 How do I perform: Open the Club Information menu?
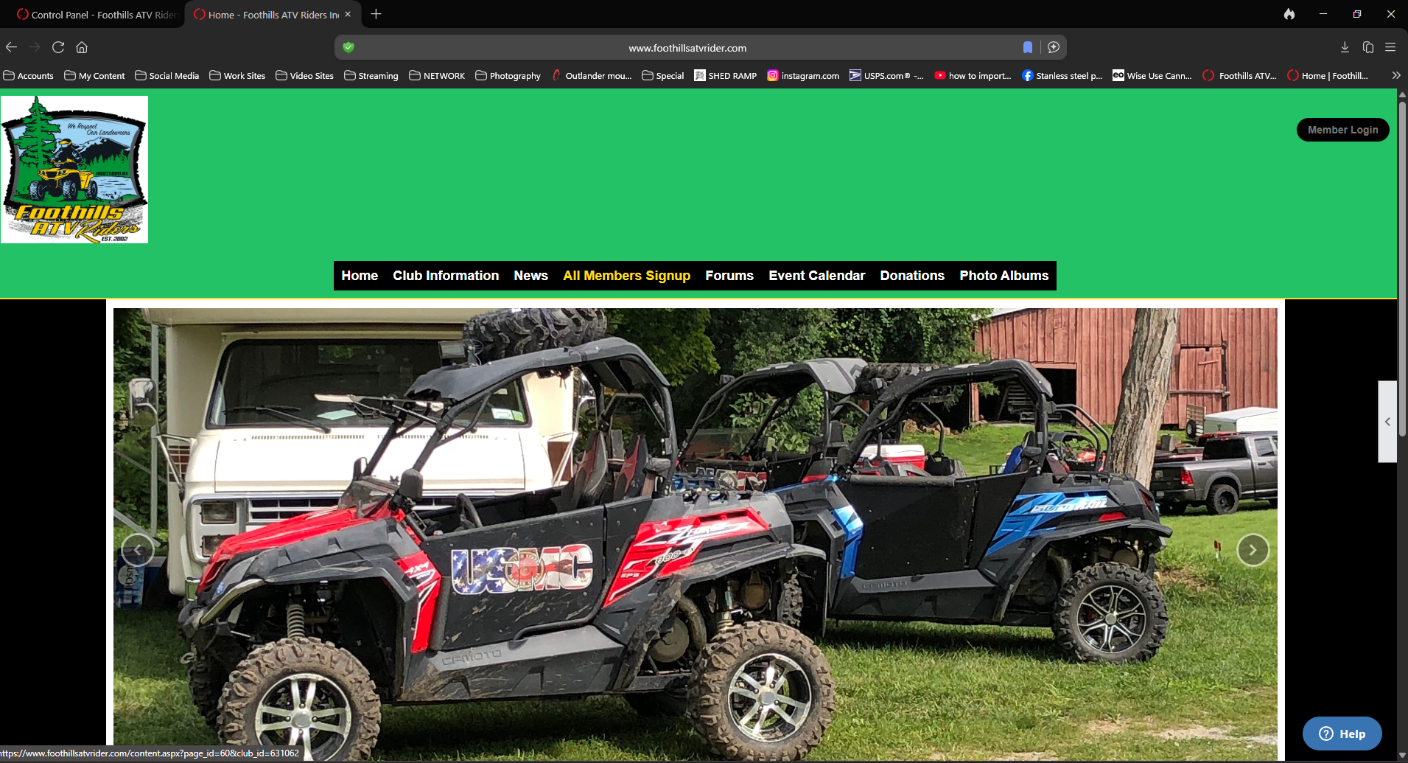coord(446,276)
